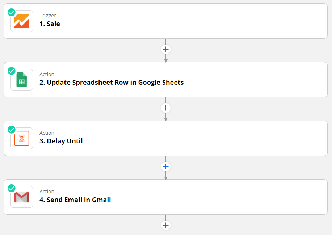The height and width of the screenshot is (235, 332).
Task: Click the "Action" label above Send Email in Gmail
Action: pyautogui.click(x=47, y=192)
